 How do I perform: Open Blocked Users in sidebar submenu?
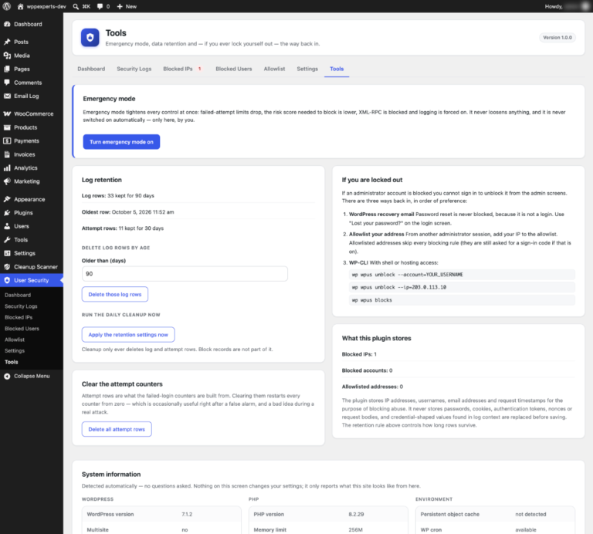[x=22, y=329]
